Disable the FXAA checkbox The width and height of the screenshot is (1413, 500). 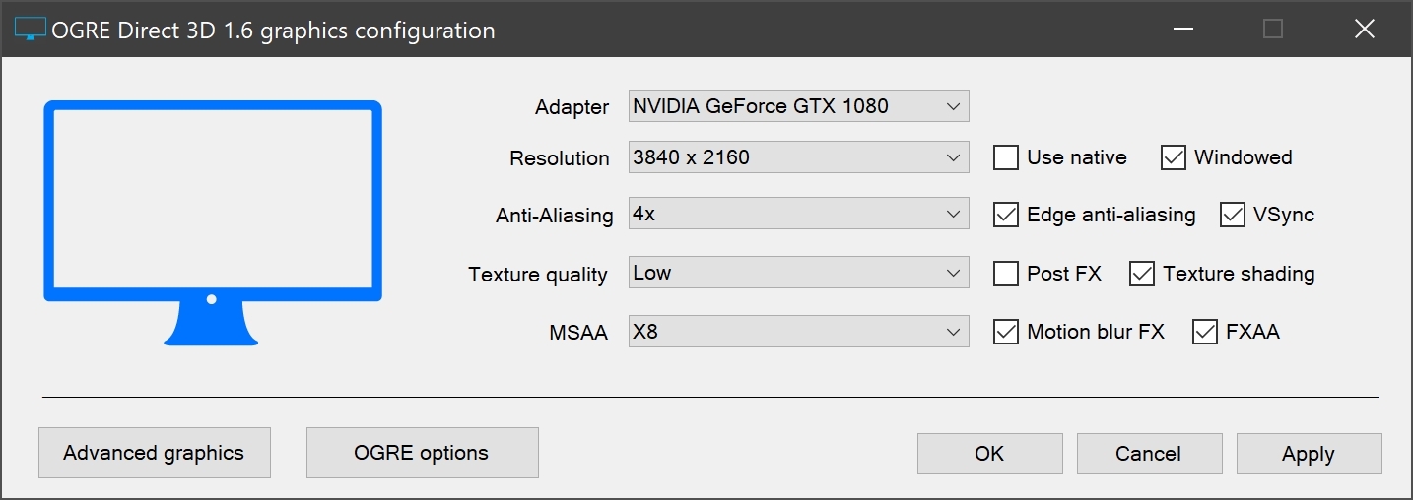pyautogui.click(x=1205, y=333)
